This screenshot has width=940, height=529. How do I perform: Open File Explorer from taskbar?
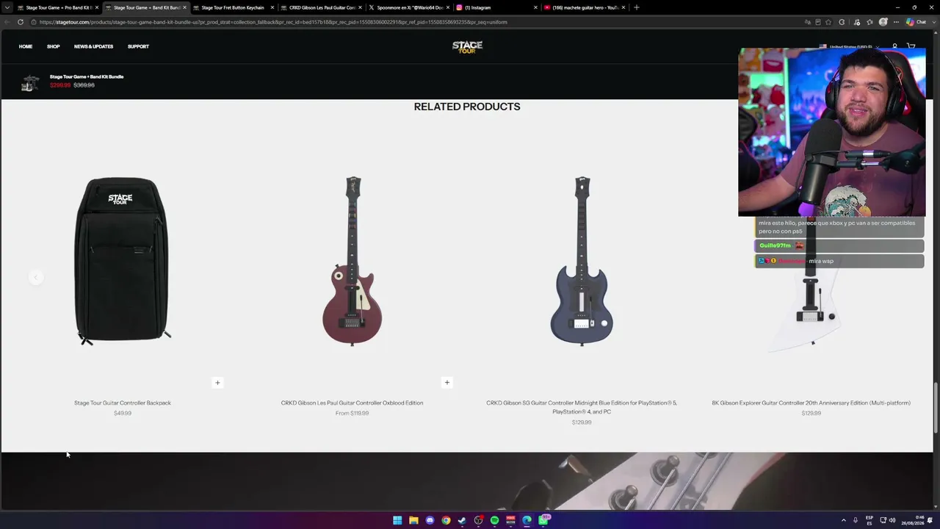[413, 520]
